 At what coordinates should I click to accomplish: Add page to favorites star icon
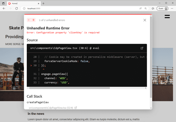tap(153, 9)
